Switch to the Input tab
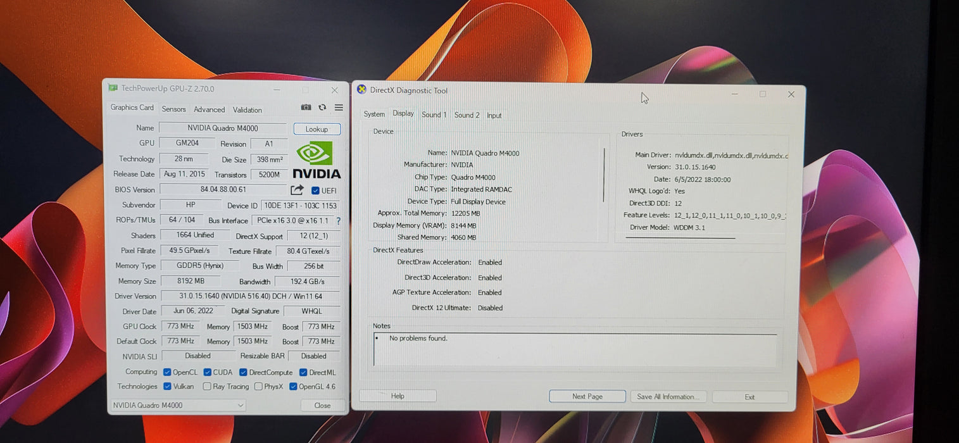Image resolution: width=959 pixels, height=443 pixels. pos(494,115)
